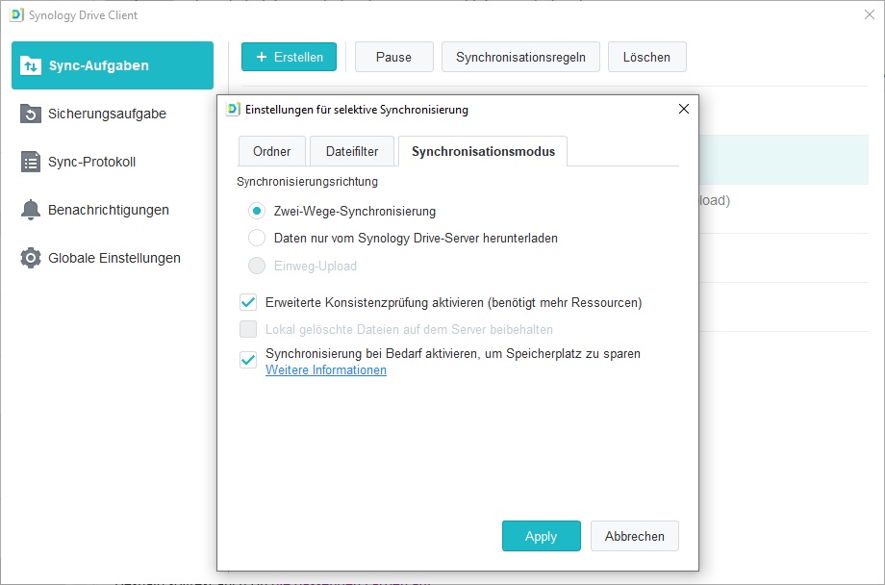Click the Löschen button
Image resolution: width=885 pixels, height=585 pixels.
click(x=646, y=57)
